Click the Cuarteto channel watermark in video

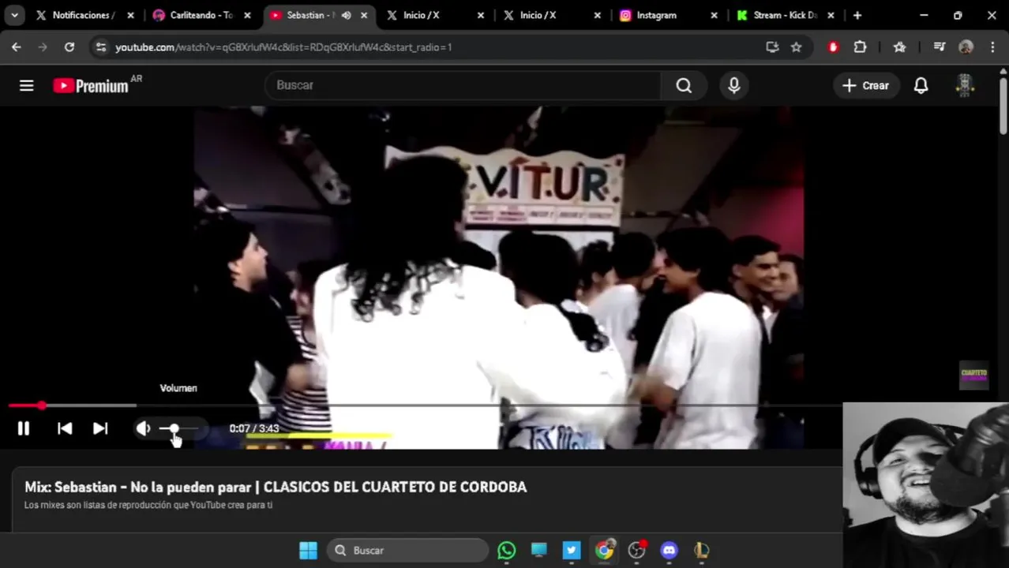click(x=973, y=375)
